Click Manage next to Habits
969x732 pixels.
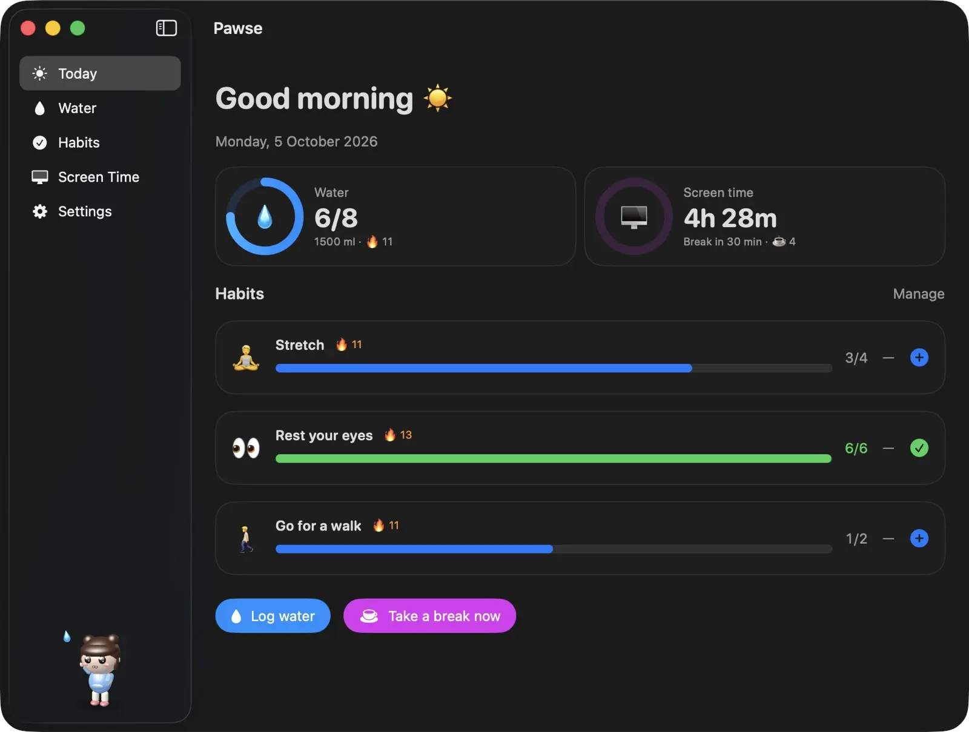pyautogui.click(x=918, y=294)
